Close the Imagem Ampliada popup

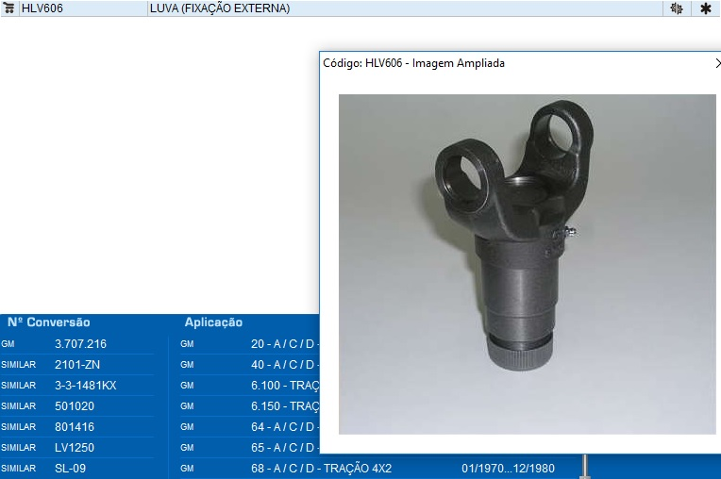click(x=716, y=63)
